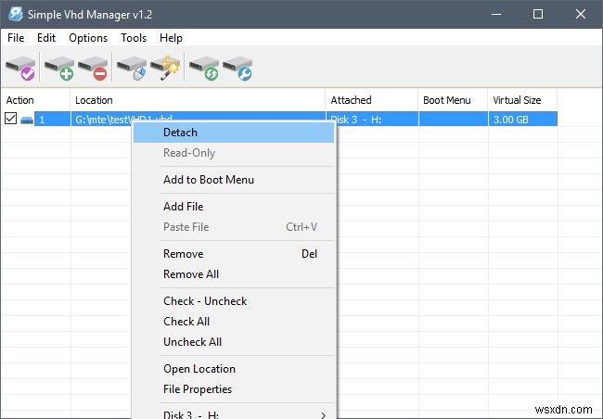Select Read-Only in the context menu

[234, 153]
